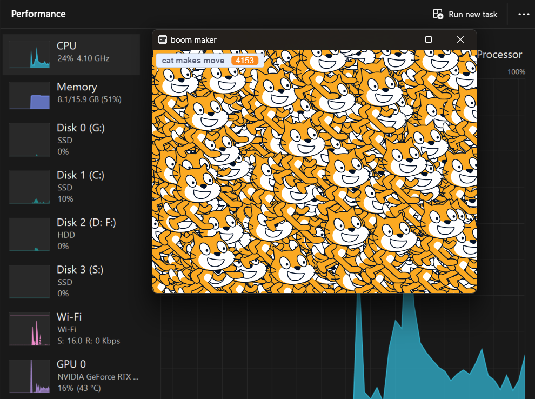535x399 pixels.
Task: Click the Performance page heading
Action: (38, 14)
